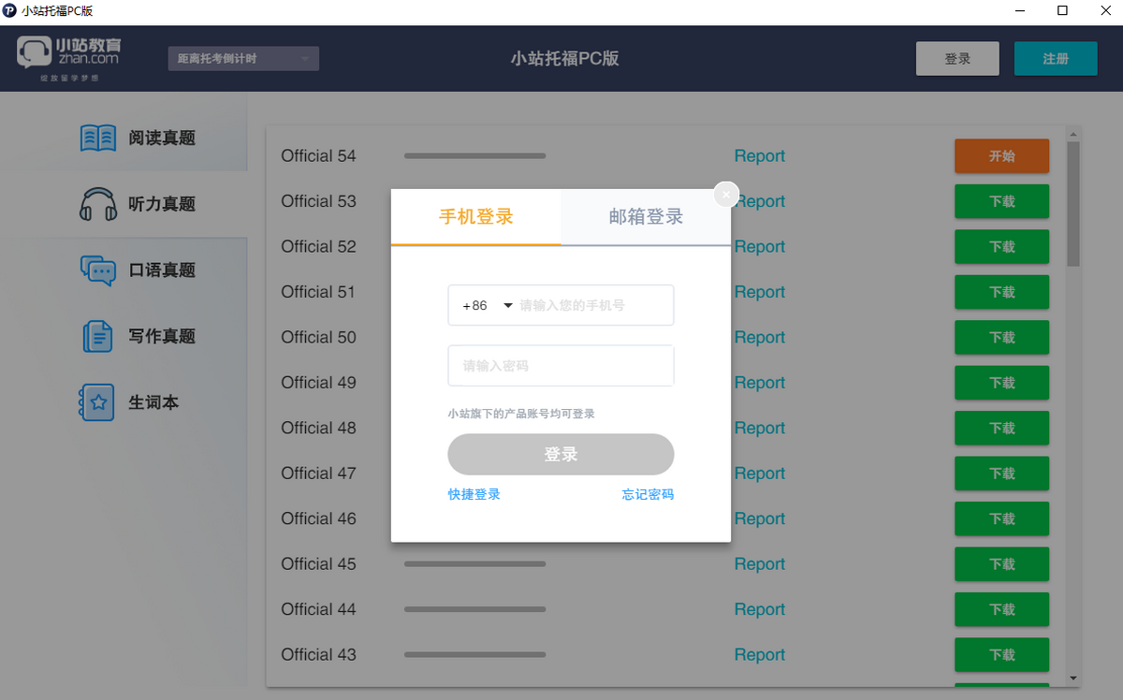Click the 快捷登录 link

click(x=474, y=494)
